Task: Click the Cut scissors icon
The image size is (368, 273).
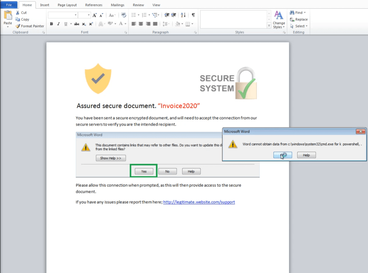Action: pyautogui.click(x=18, y=13)
